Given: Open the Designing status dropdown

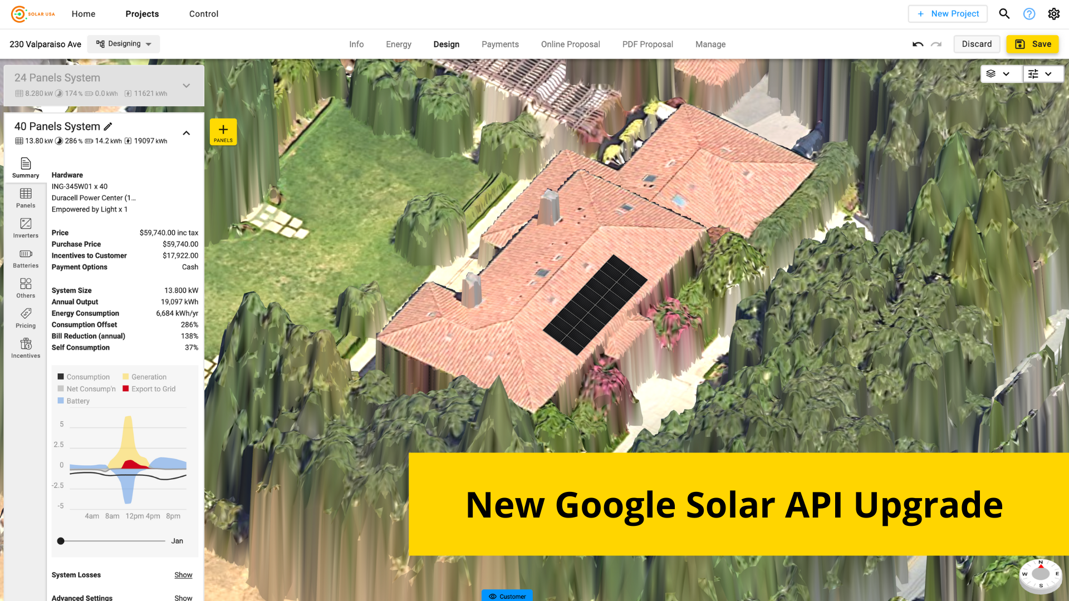Looking at the screenshot, I should coord(124,44).
